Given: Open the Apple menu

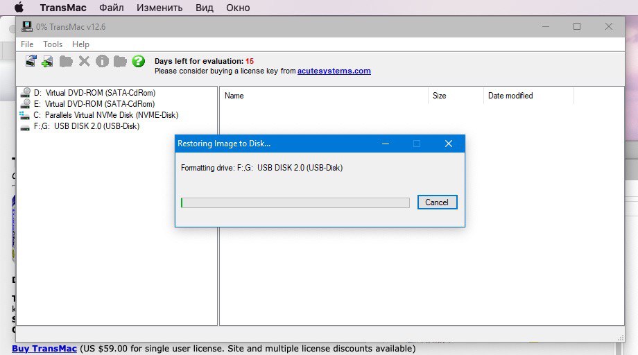Looking at the screenshot, I should [x=19, y=8].
